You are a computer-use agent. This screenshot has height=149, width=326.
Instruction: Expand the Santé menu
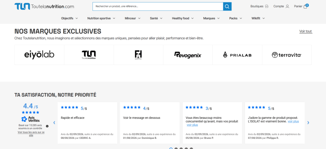156,18
